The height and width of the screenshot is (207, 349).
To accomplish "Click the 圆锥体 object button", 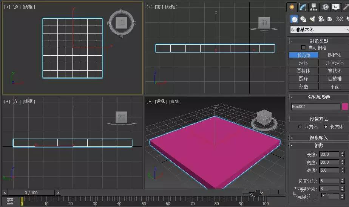I will (335, 55).
